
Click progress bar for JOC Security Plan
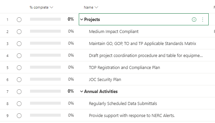(45, 79)
